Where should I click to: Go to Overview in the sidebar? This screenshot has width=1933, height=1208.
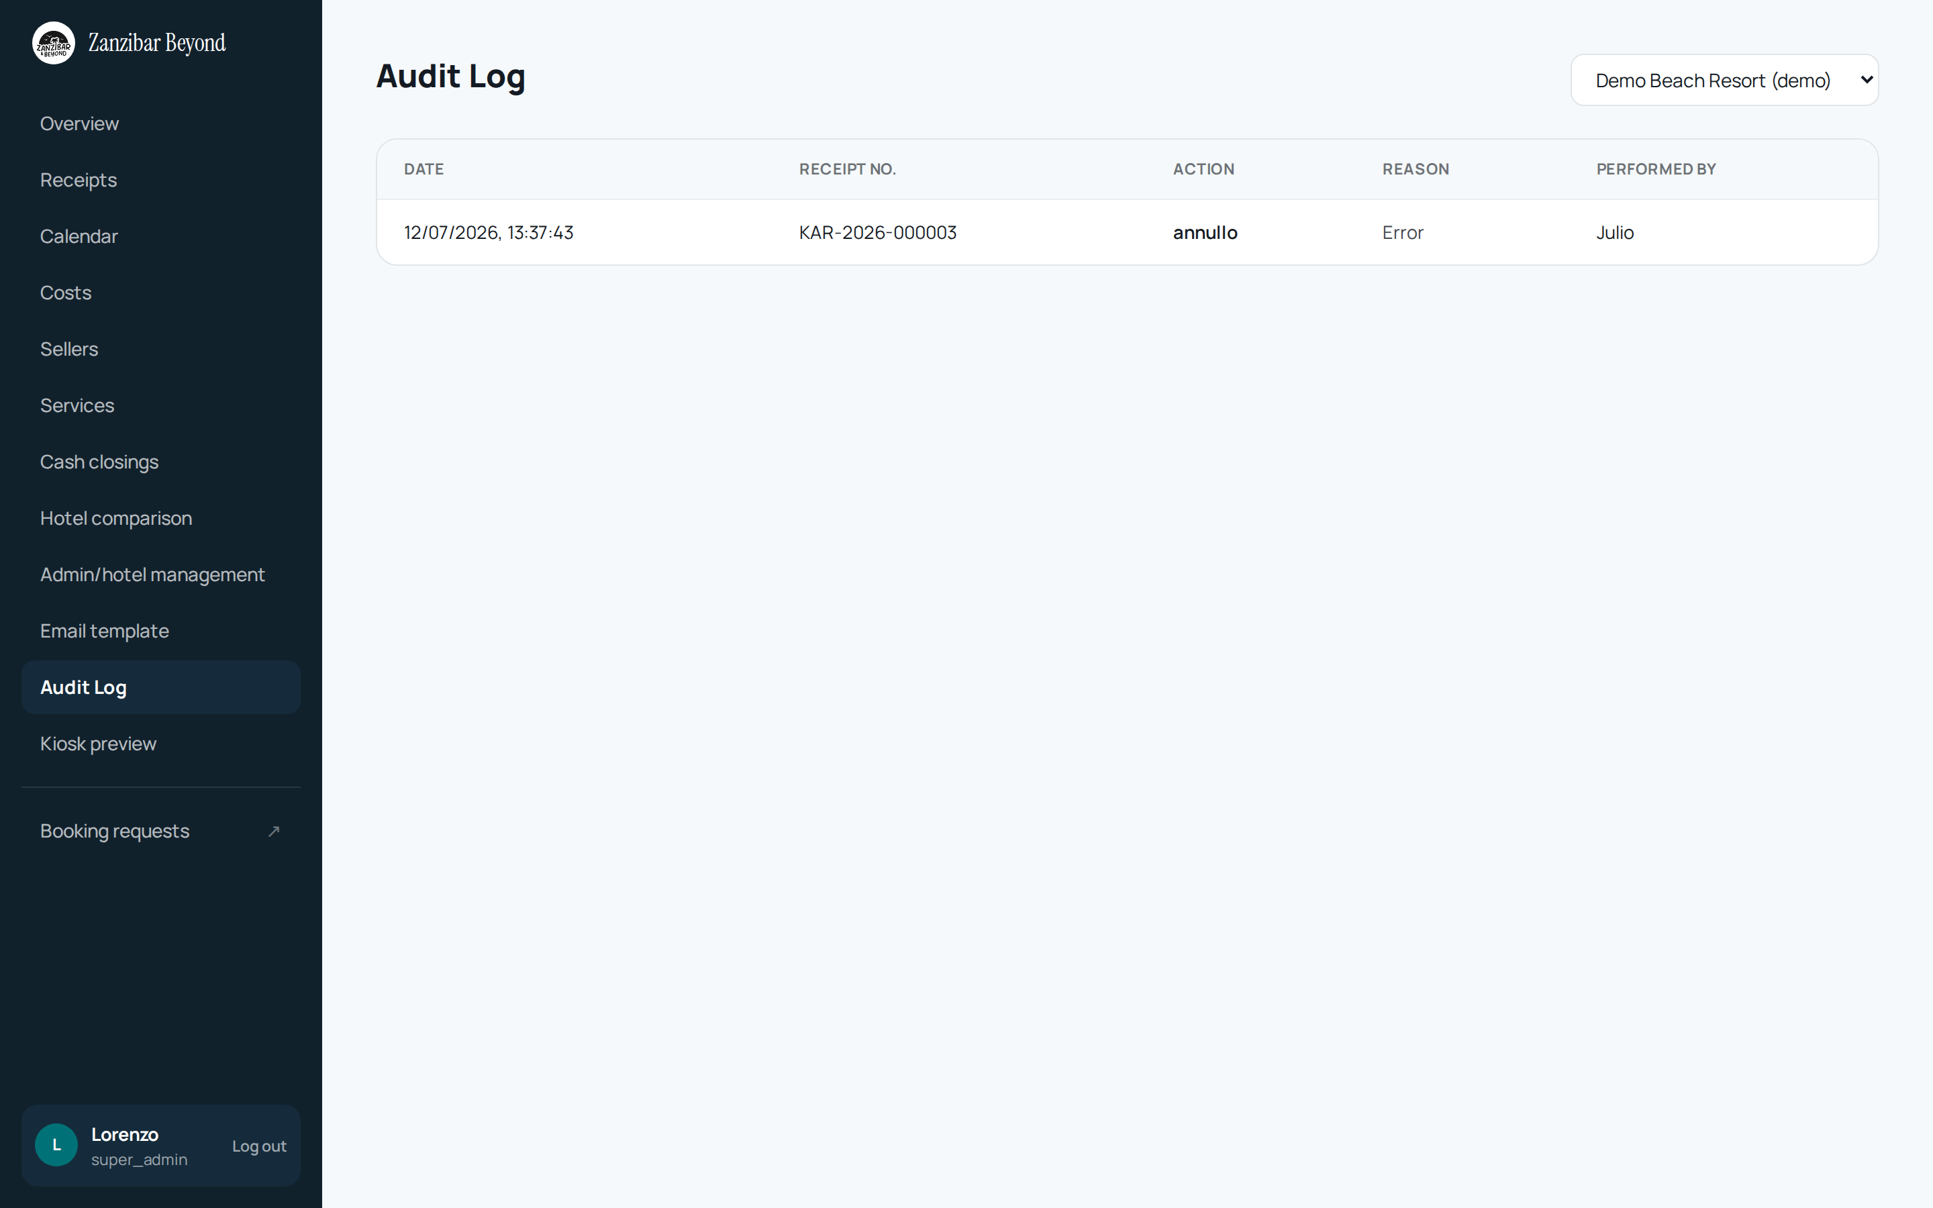(x=160, y=124)
